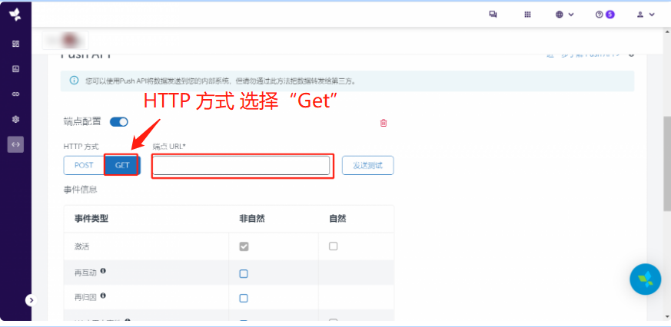Click the 激活 row label
This screenshot has width=671, height=327.
[81, 246]
